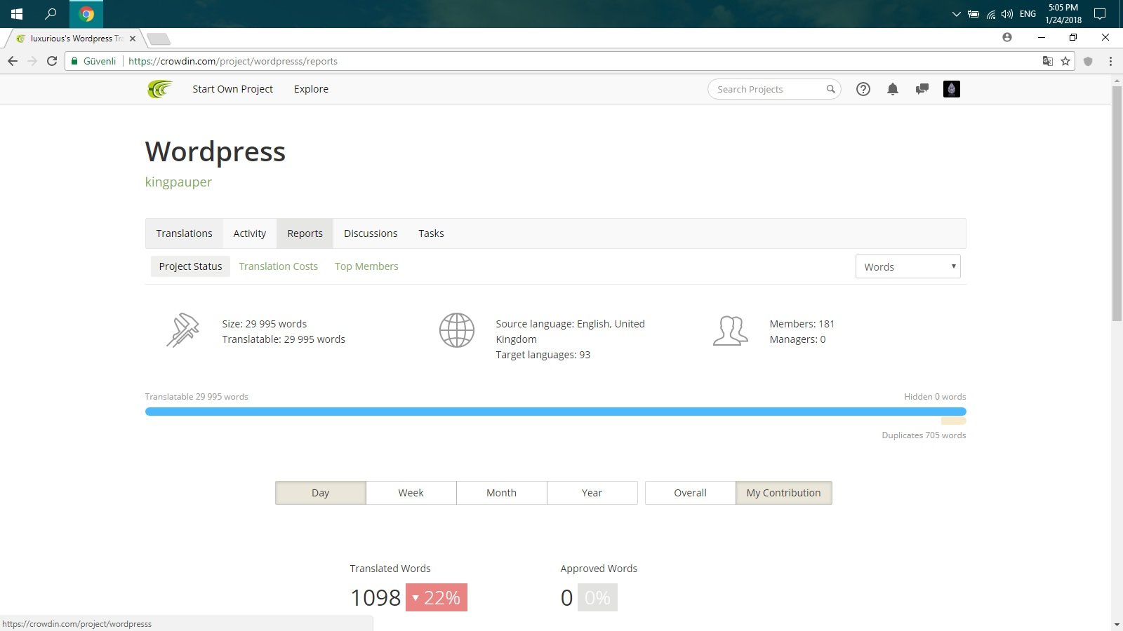This screenshot has width=1123, height=631.
Task: Click the 'Translated Words' heading
Action: click(x=390, y=569)
